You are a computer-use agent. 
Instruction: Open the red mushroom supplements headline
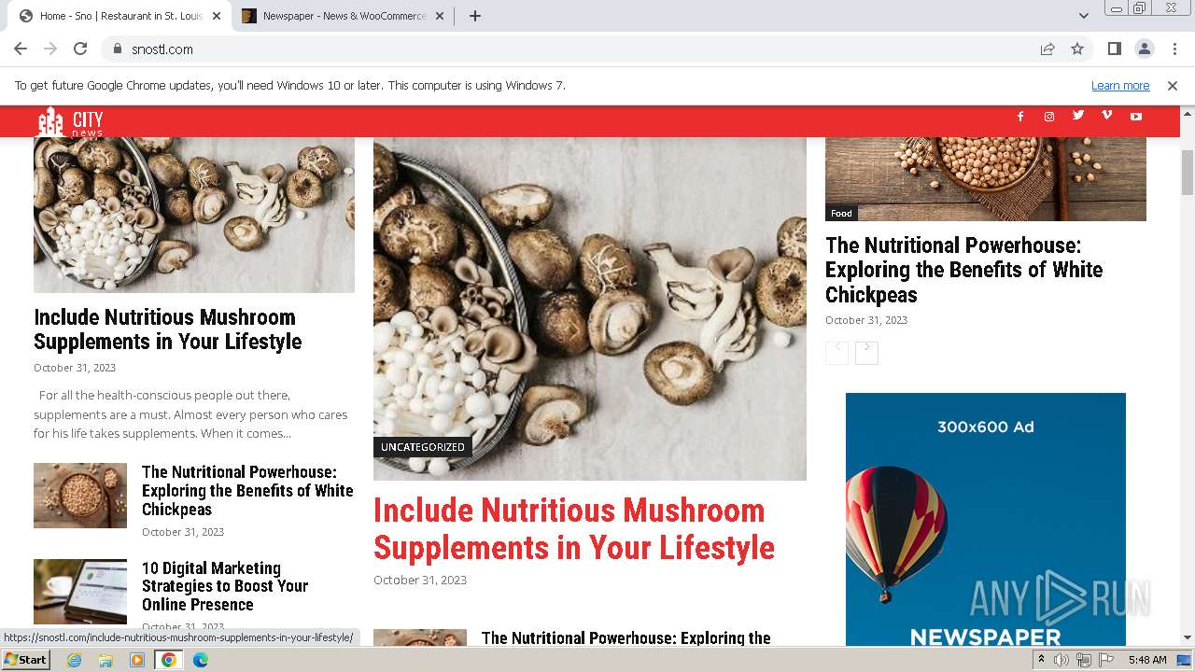[x=574, y=529]
